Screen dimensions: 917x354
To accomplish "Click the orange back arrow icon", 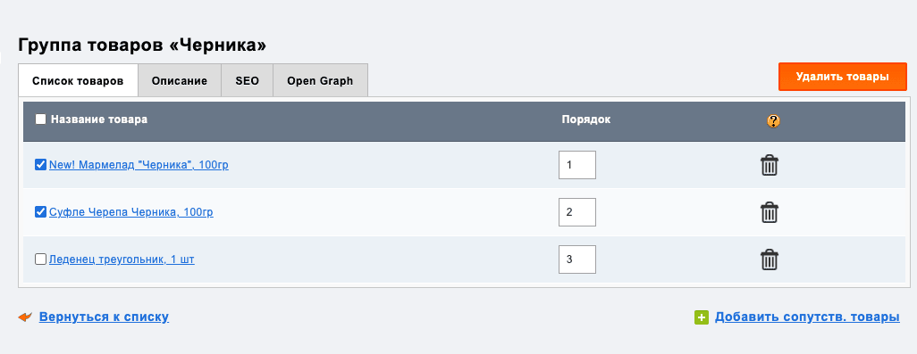I will (x=25, y=317).
